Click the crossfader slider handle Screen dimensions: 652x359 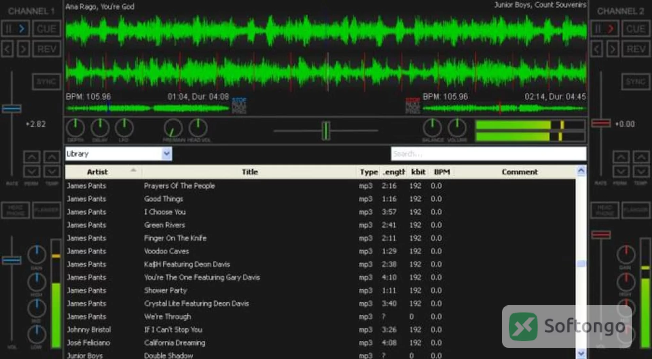click(x=326, y=131)
